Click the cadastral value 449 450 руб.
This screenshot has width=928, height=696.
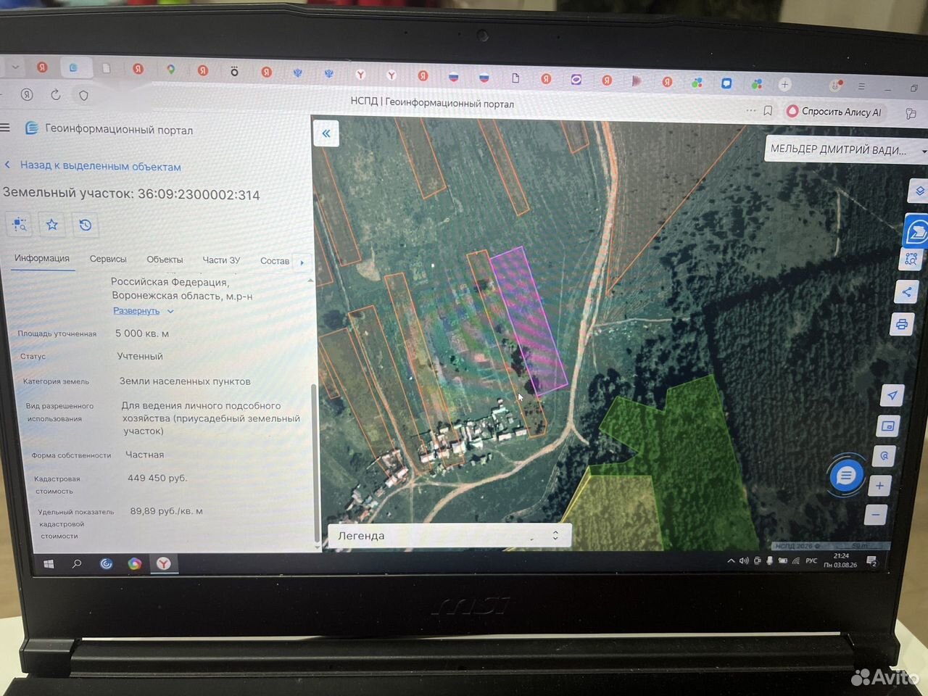157,478
